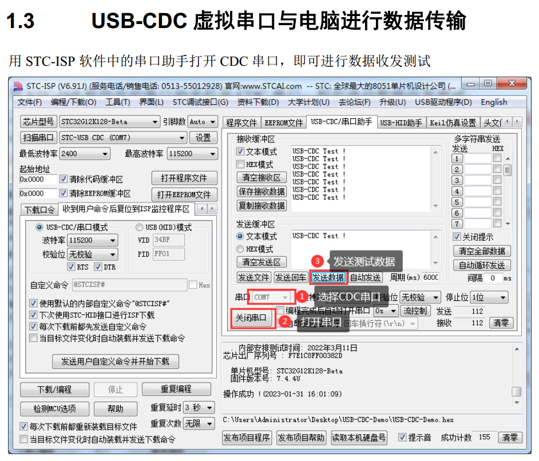539x461 pixels.
Task: Open the 编程/下载(O) menu
Action: (73, 102)
